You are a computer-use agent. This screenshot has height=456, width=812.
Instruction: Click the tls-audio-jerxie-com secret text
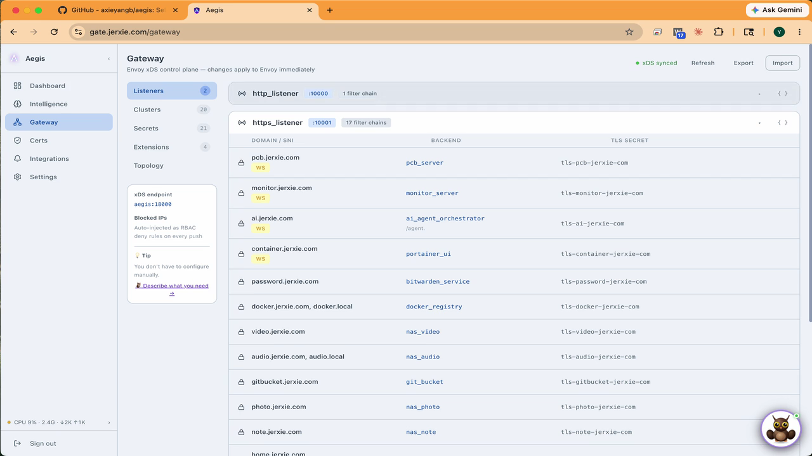(598, 357)
